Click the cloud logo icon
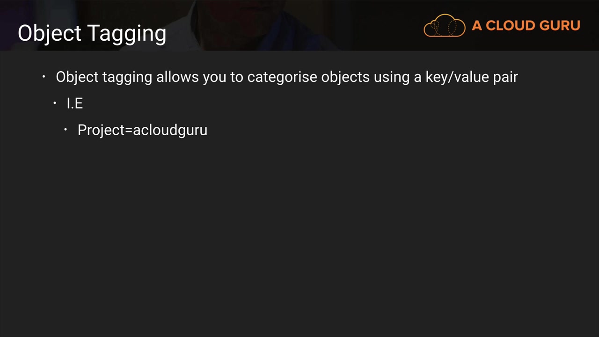599x337 pixels. [445, 25]
